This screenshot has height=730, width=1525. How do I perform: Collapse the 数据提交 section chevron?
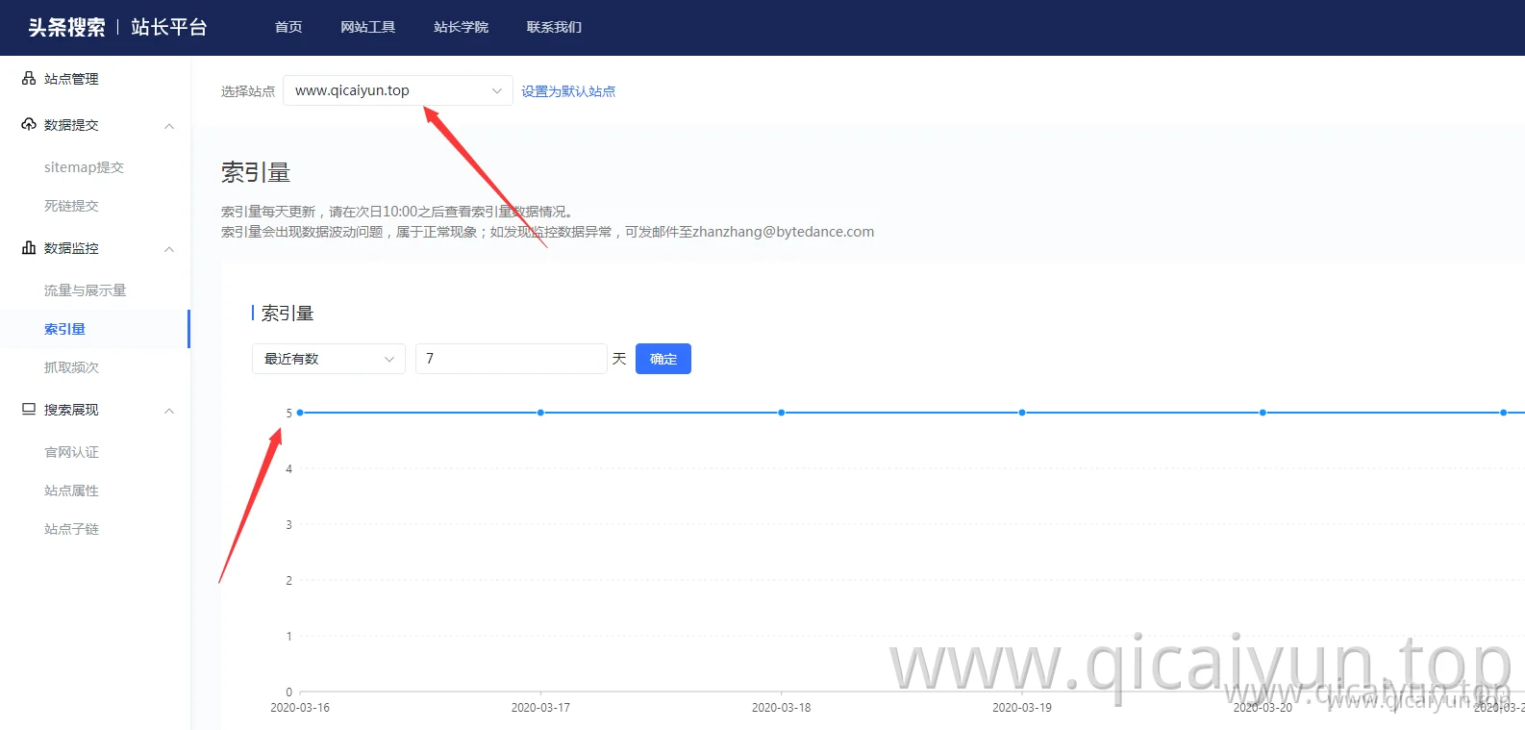169,126
